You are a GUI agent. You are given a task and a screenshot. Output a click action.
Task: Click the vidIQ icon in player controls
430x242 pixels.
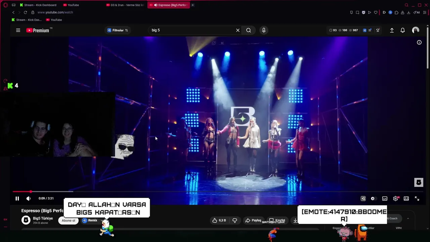(363, 199)
